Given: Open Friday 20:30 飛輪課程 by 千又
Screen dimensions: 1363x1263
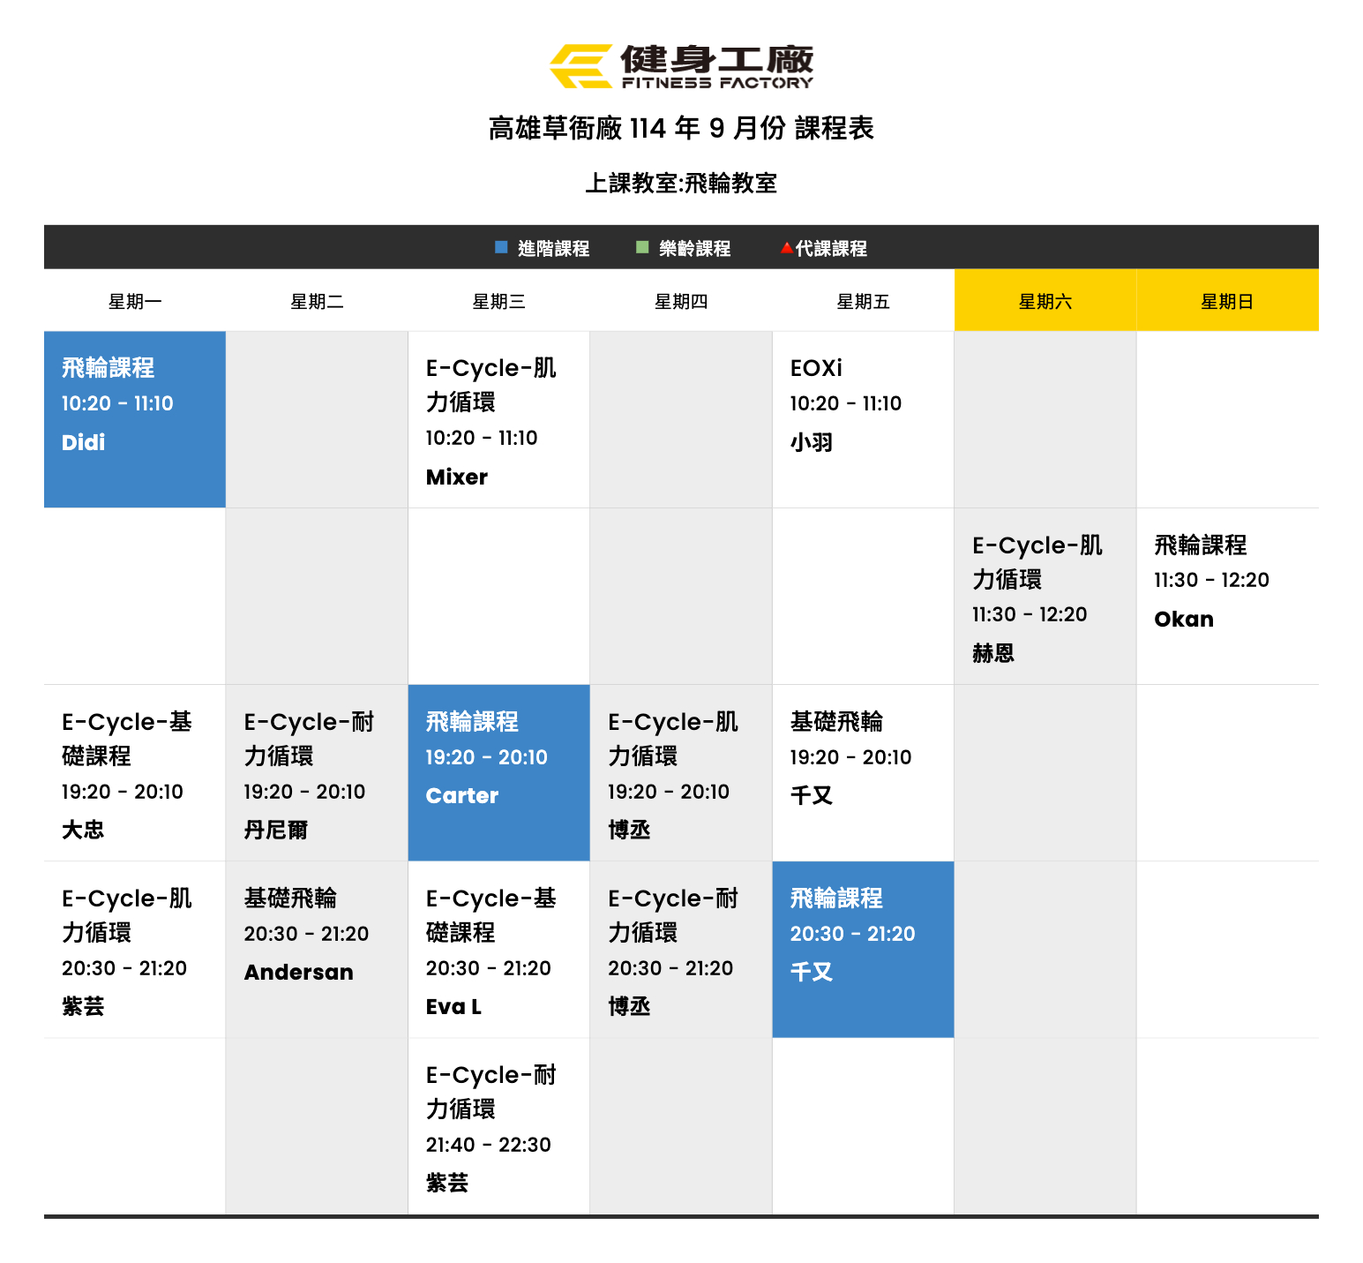Looking at the screenshot, I should [864, 950].
